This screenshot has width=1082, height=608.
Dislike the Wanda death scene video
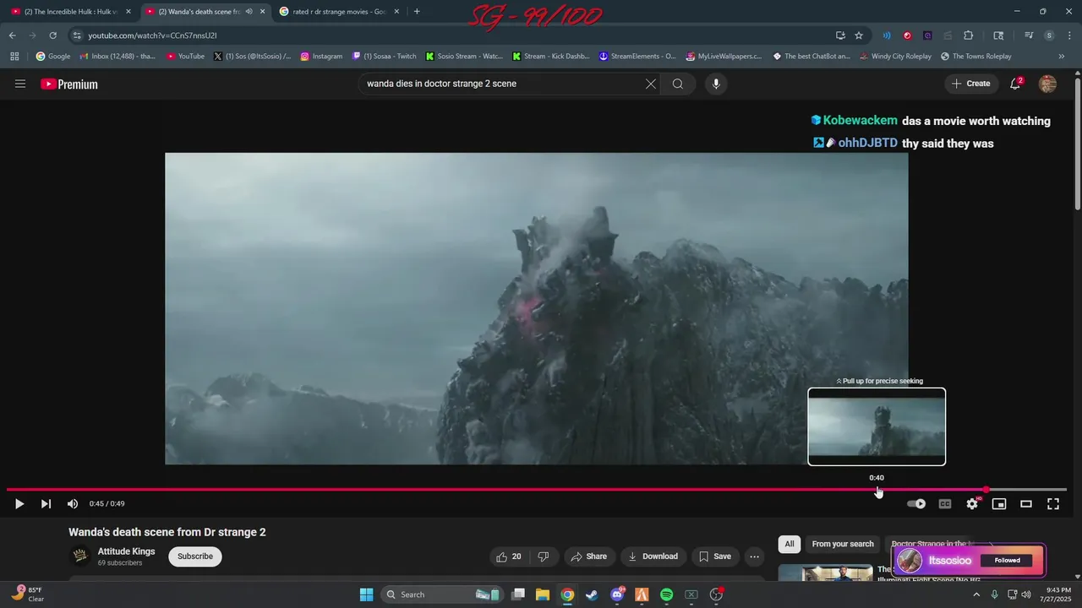click(x=544, y=556)
